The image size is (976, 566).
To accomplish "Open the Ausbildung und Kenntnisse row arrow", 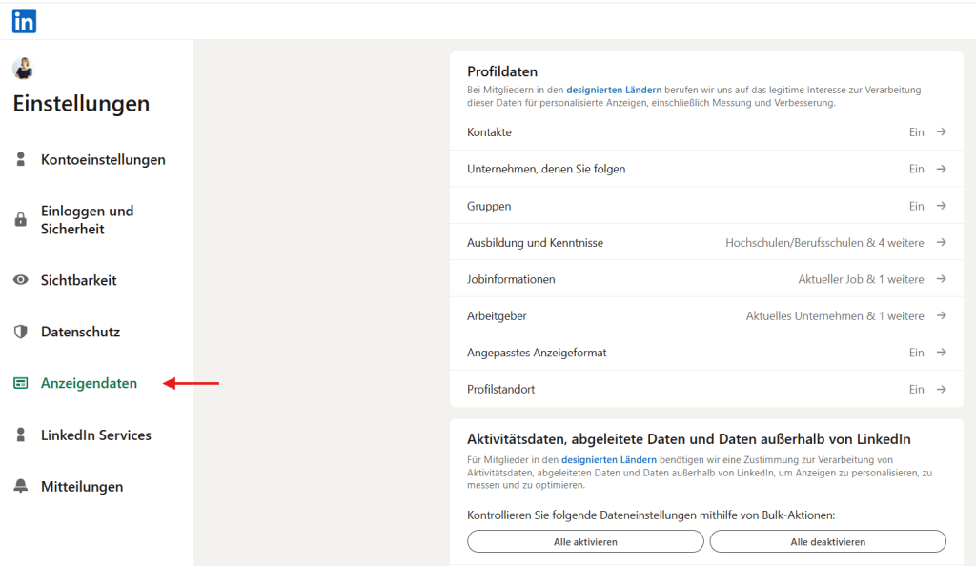I will coord(941,242).
